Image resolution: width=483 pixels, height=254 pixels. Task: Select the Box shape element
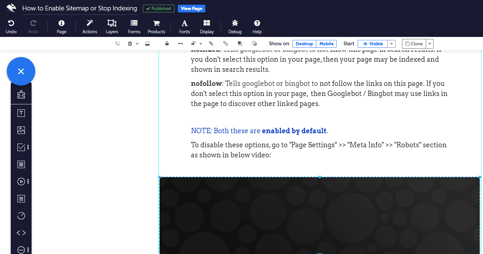(x=21, y=164)
